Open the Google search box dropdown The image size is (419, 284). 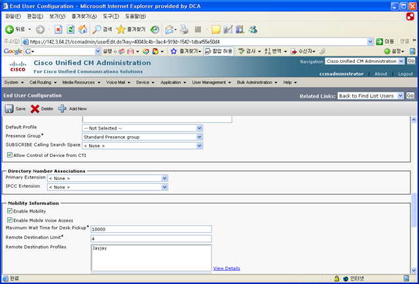click(x=98, y=51)
